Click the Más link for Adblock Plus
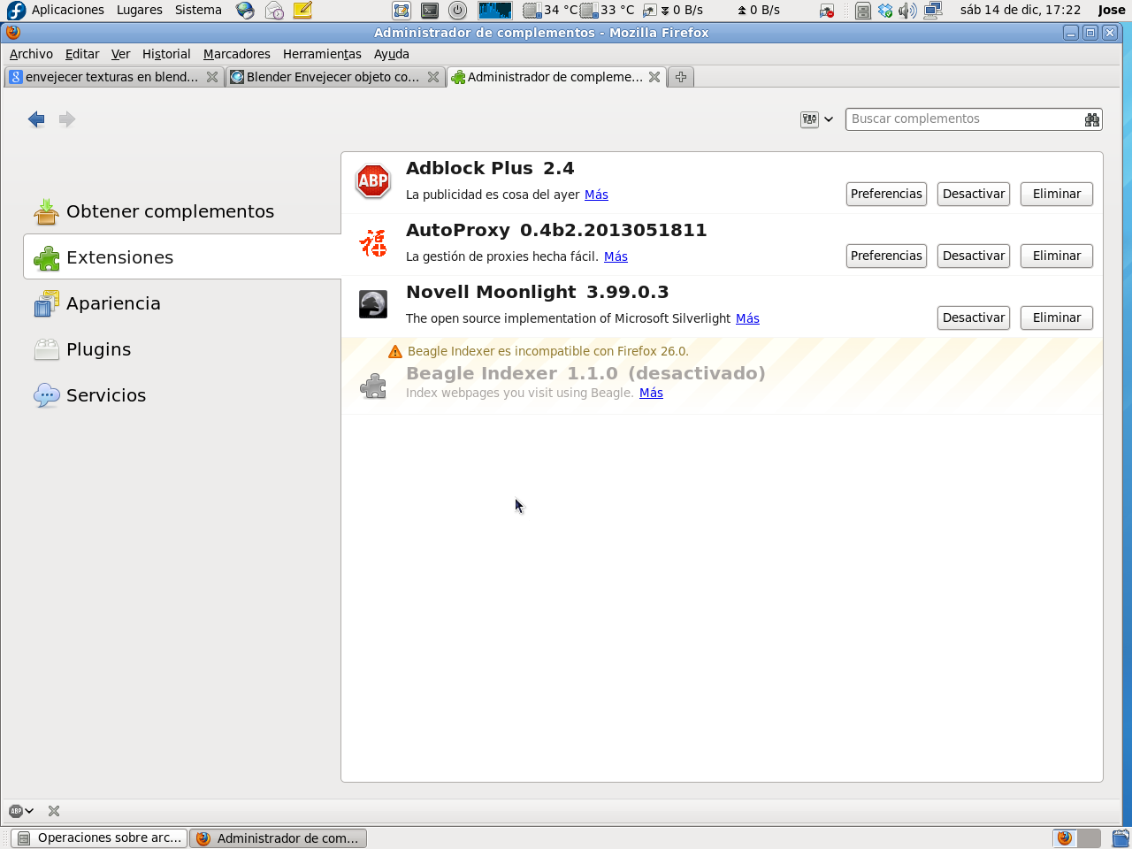Screen dimensions: 1132x849 coord(596,195)
